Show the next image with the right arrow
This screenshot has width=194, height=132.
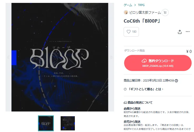(x=111, y=57)
